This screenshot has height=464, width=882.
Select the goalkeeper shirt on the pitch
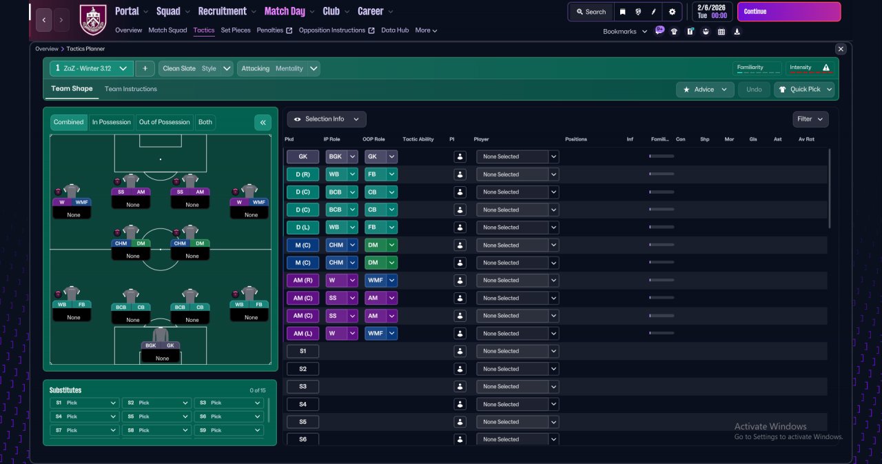pos(161,334)
